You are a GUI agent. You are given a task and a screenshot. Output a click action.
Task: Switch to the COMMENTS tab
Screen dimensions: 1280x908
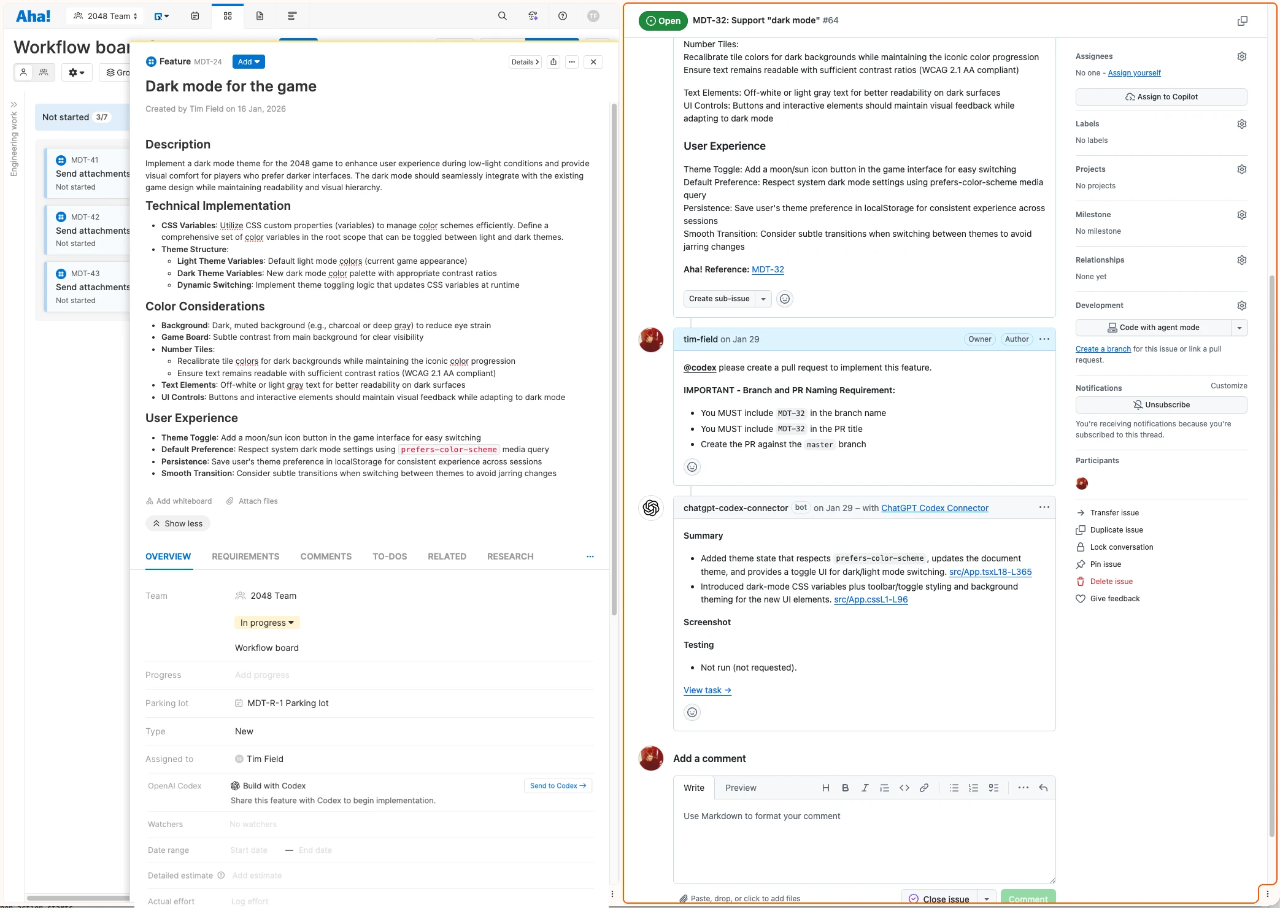tap(326, 556)
